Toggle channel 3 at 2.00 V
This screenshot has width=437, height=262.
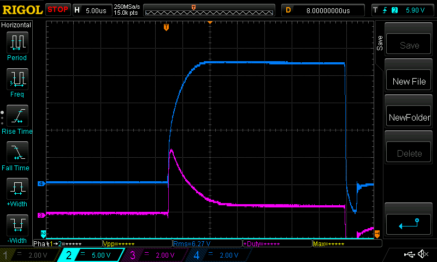[x=155, y=255]
